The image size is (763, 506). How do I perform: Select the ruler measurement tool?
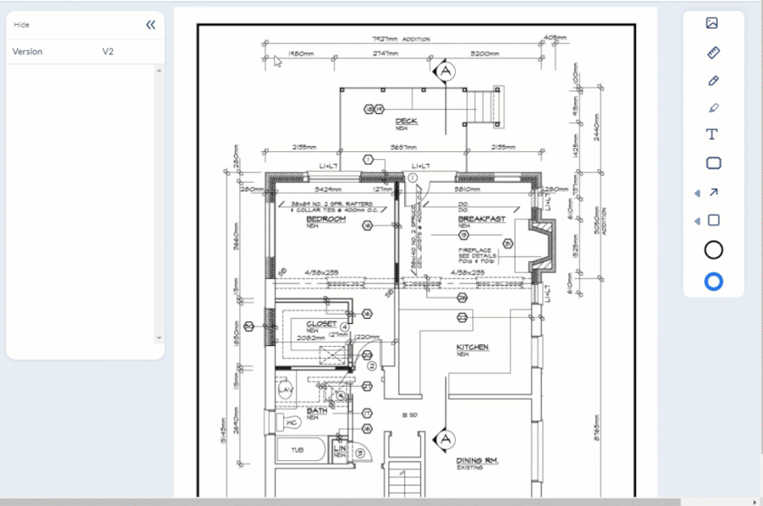[x=714, y=53]
